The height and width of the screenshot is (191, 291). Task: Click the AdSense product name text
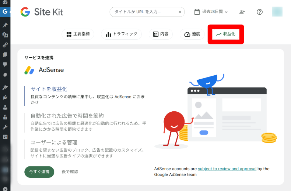(51, 70)
